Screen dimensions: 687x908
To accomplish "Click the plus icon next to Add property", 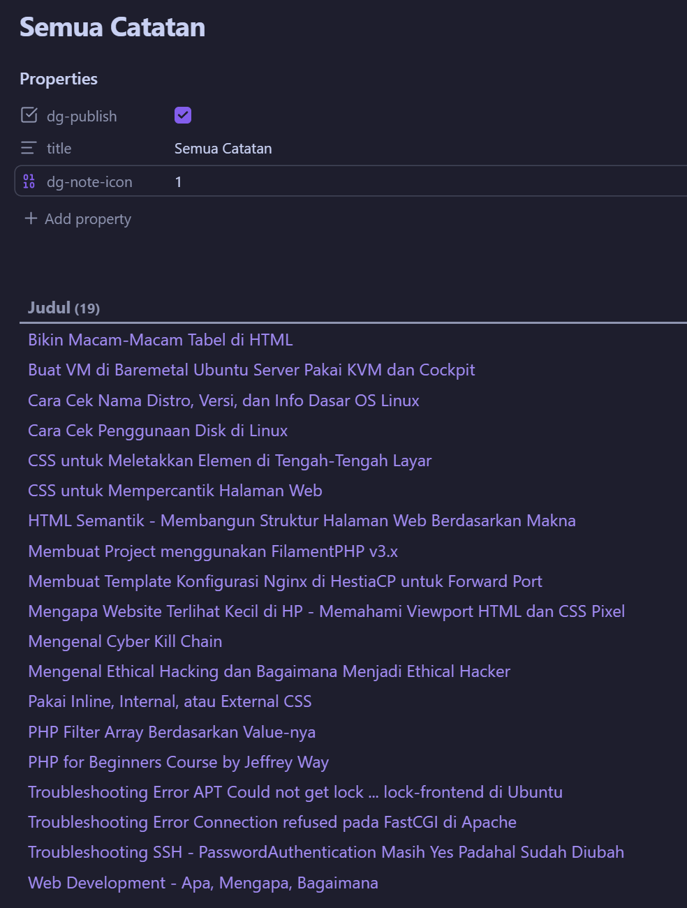I will (x=31, y=218).
